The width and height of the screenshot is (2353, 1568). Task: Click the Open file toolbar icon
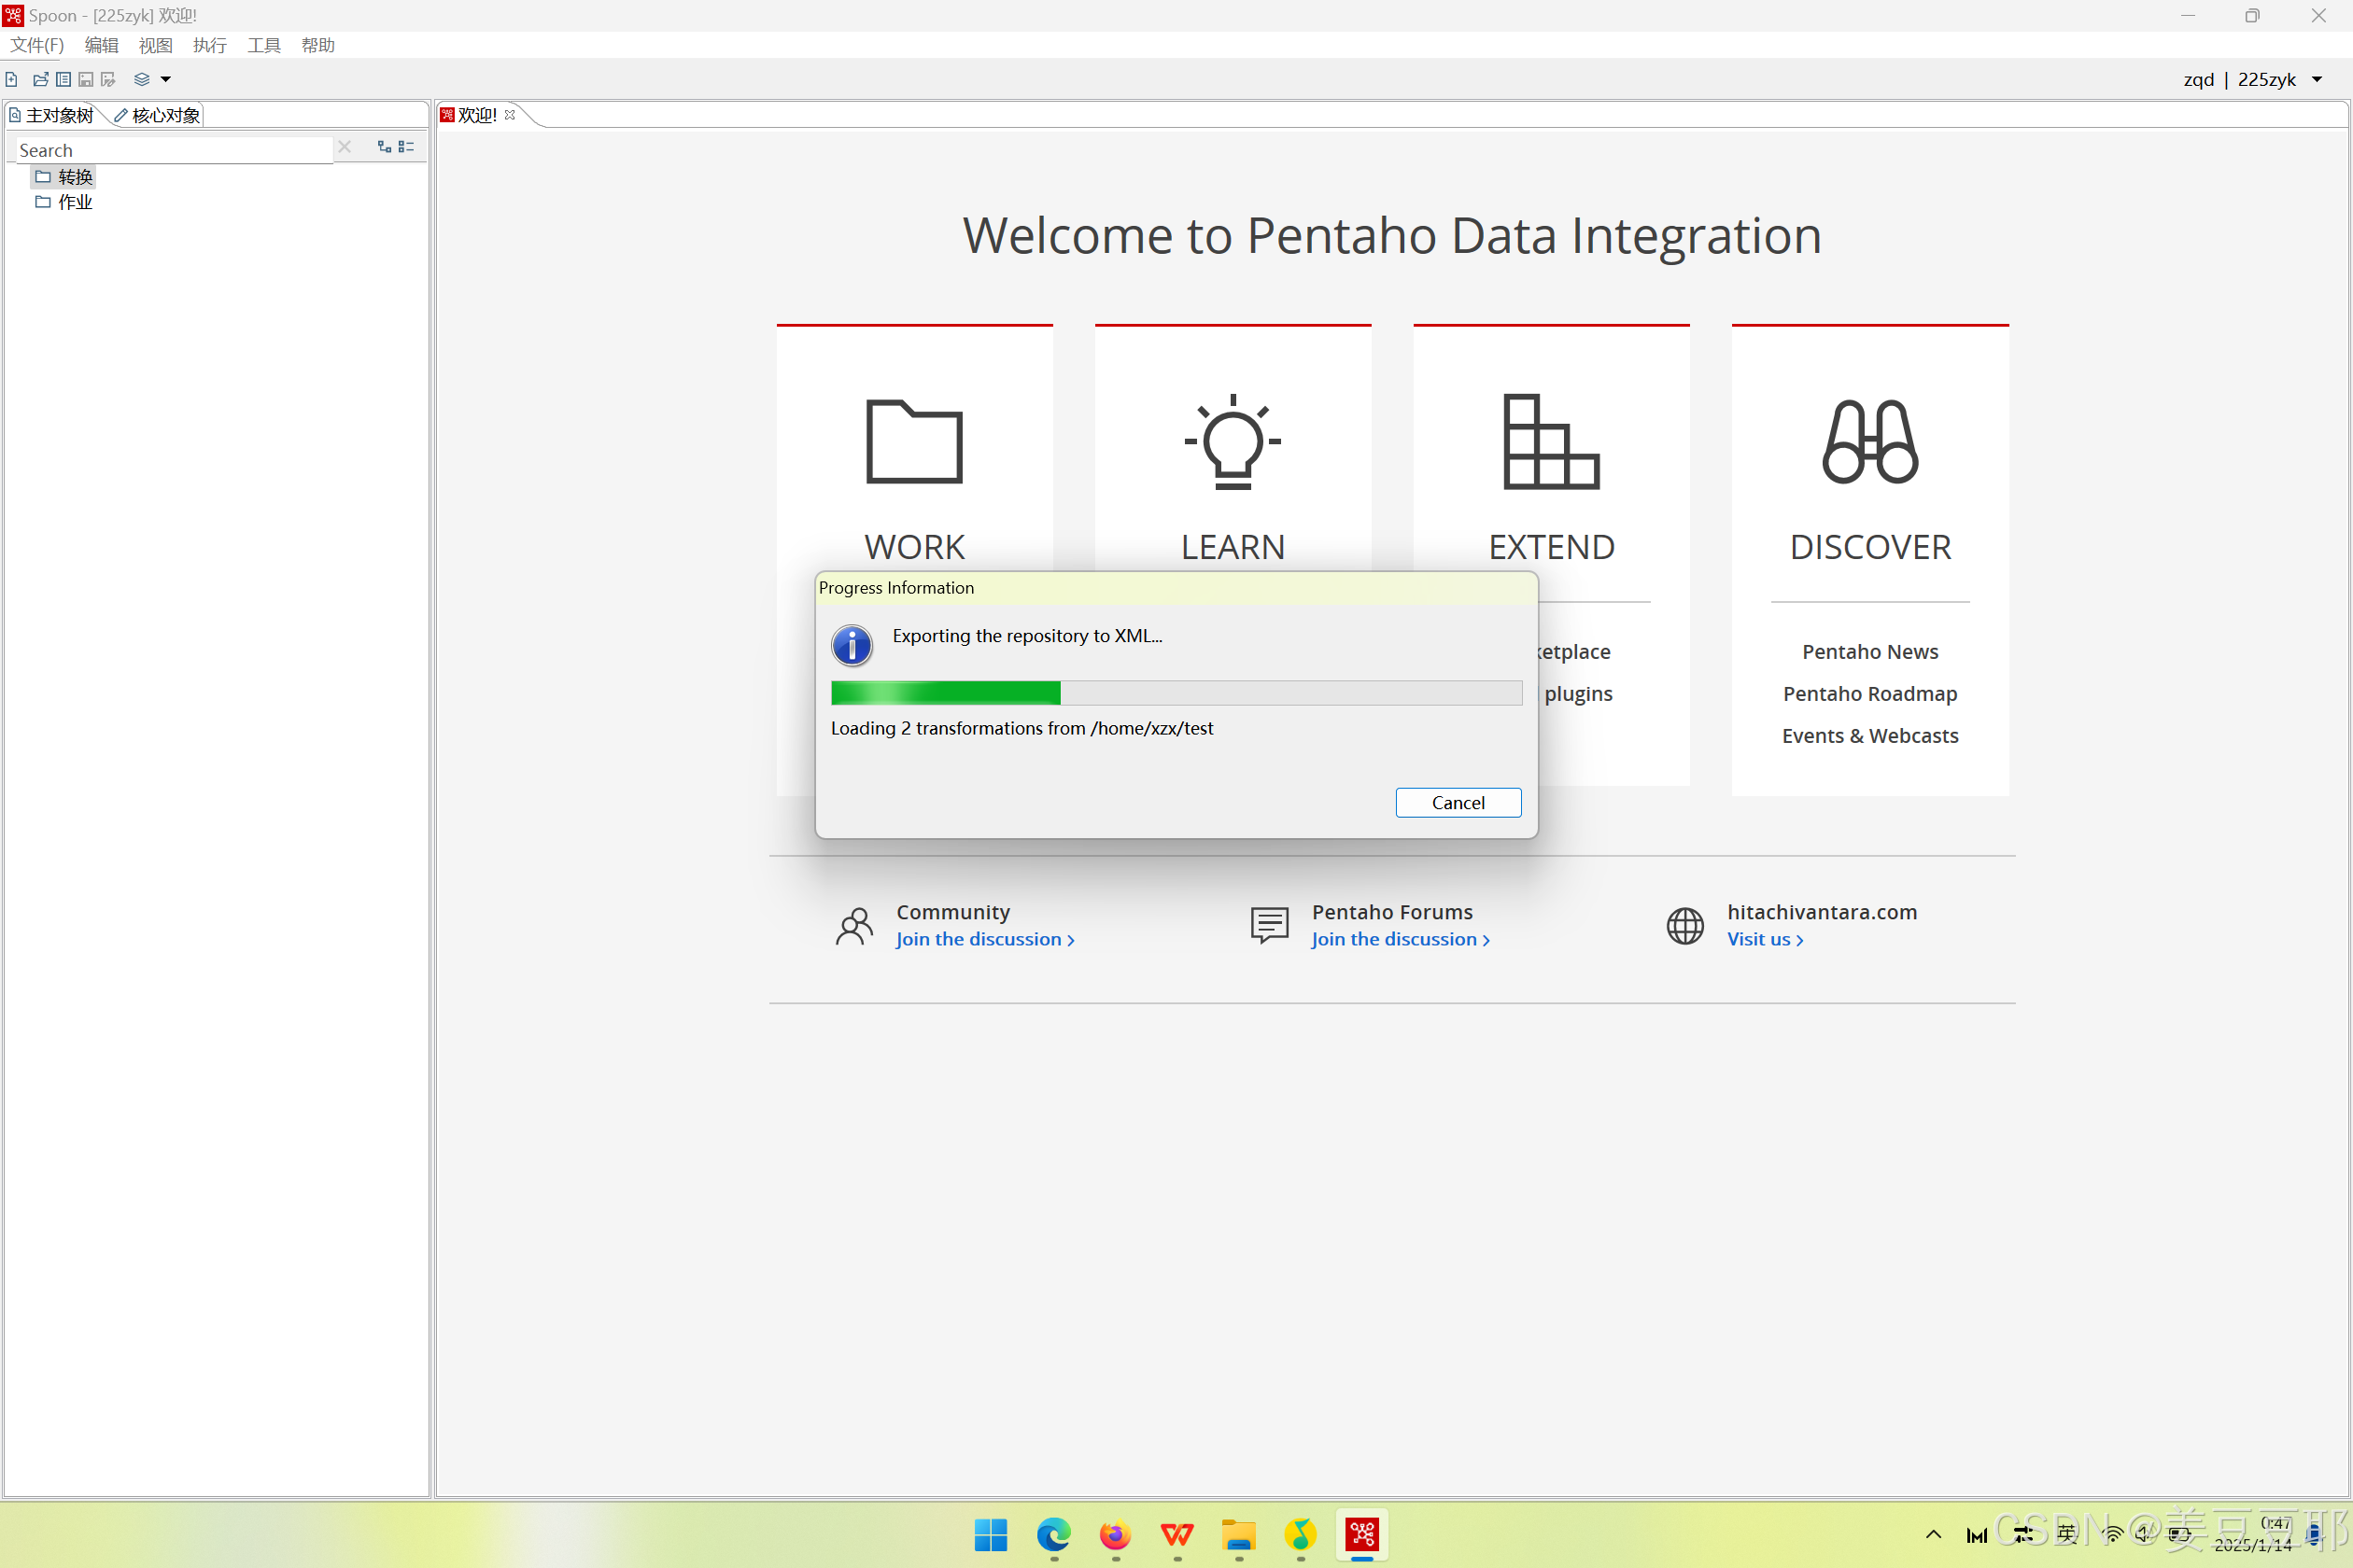tap(41, 79)
